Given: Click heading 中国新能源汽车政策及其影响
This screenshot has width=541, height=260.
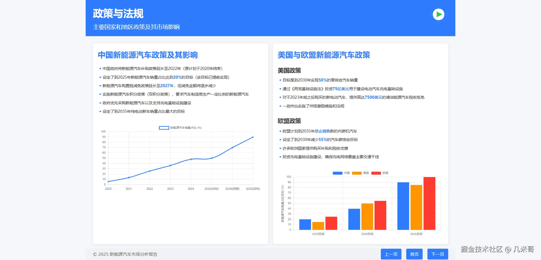Looking at the screenshot, I should tap(148, 55).
